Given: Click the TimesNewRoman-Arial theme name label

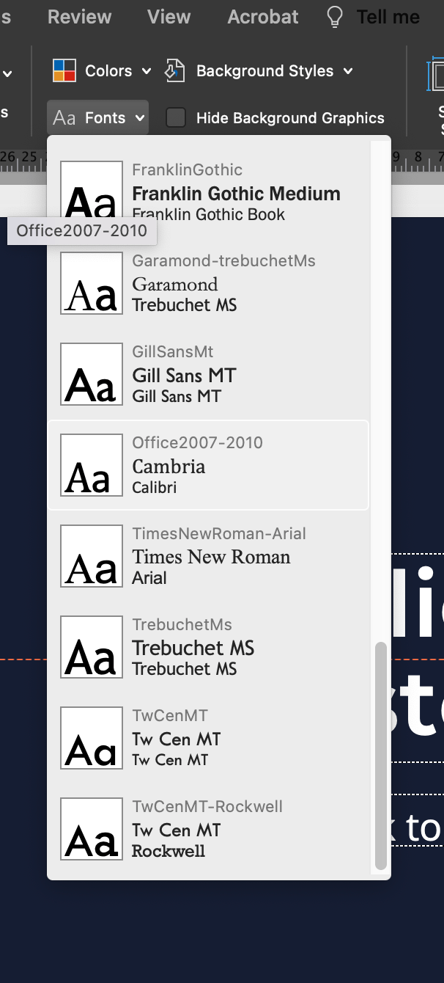Looking at the screenshot, I should (219, 533).
